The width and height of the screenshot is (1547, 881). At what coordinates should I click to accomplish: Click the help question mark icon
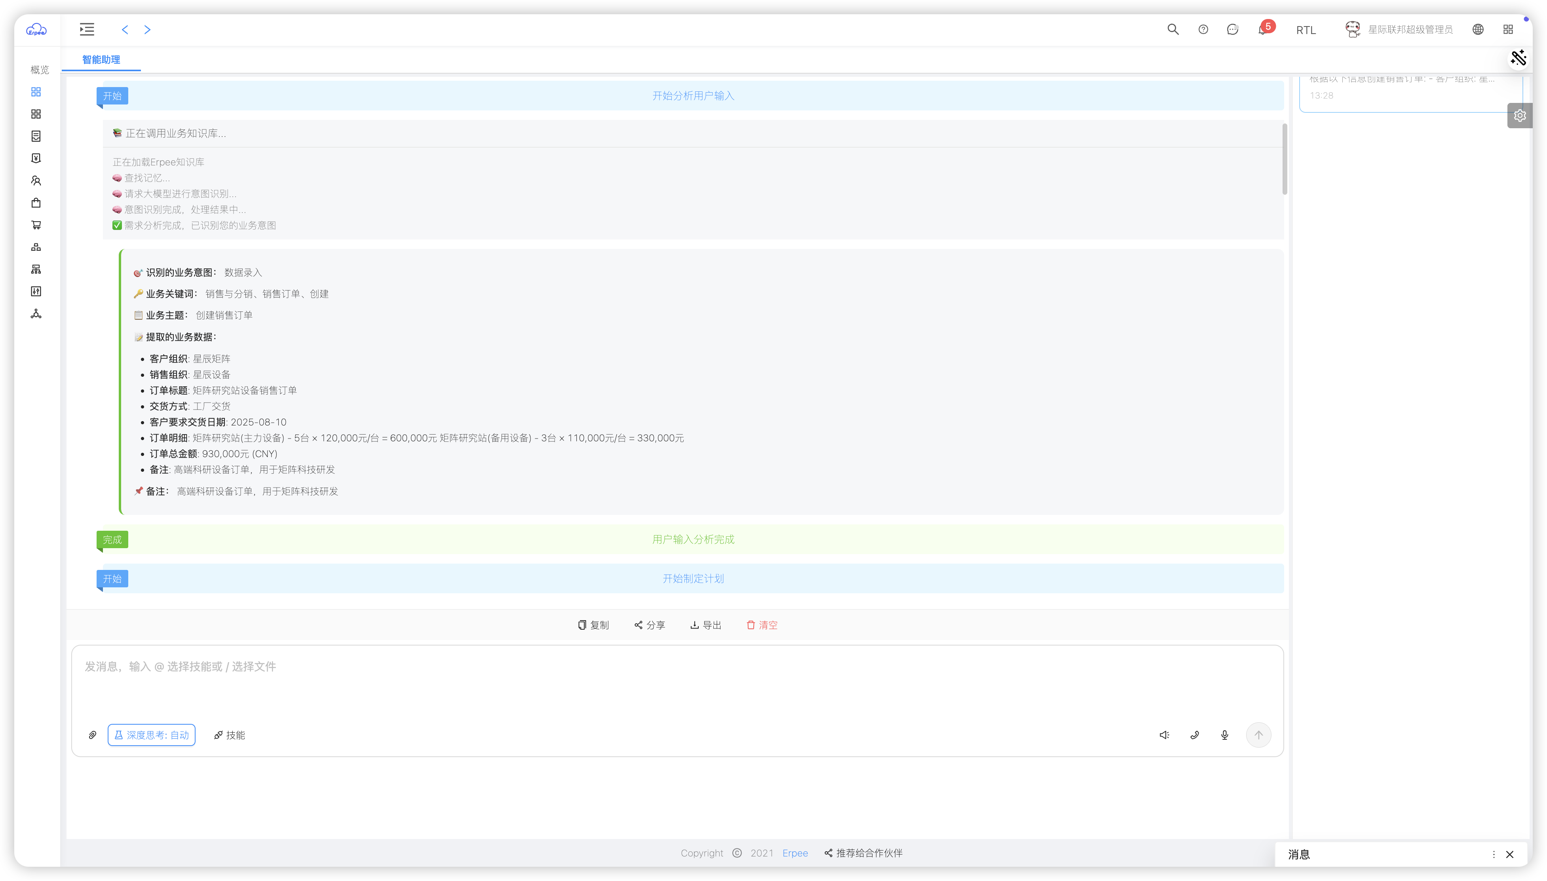click(1203, 30)
